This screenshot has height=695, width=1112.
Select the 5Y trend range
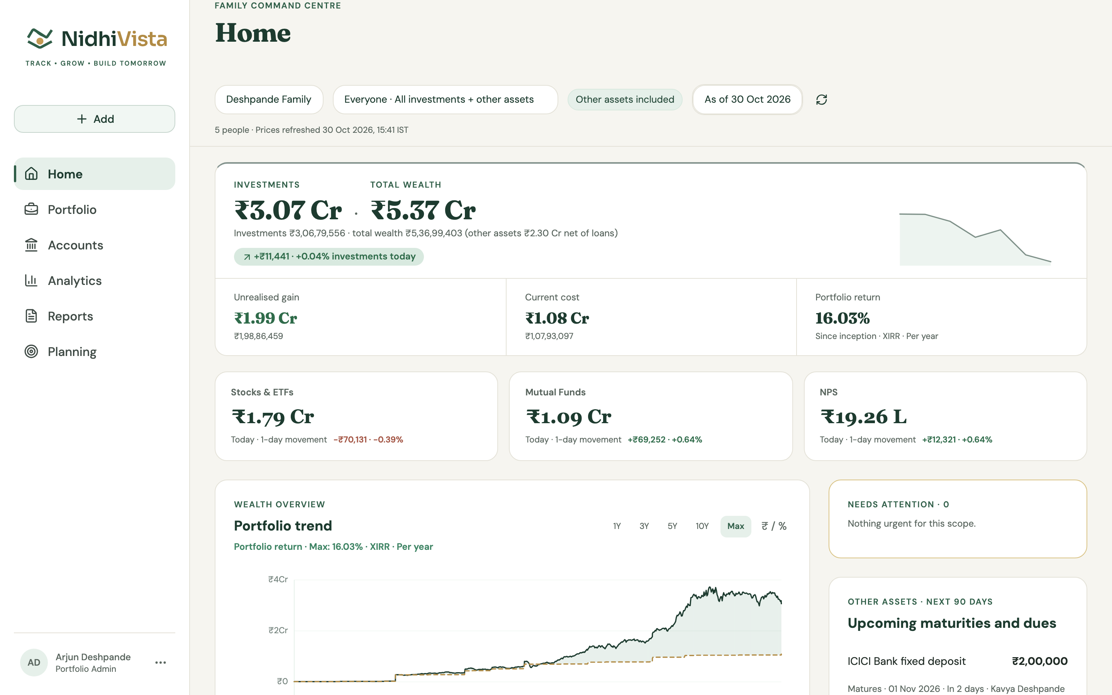(672, 526)
